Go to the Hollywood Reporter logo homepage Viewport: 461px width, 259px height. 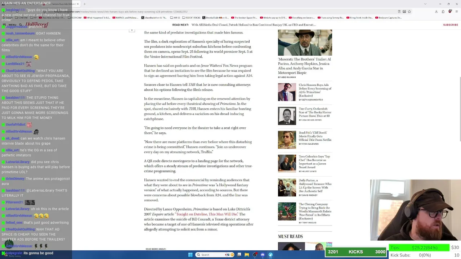pos(37,25)
